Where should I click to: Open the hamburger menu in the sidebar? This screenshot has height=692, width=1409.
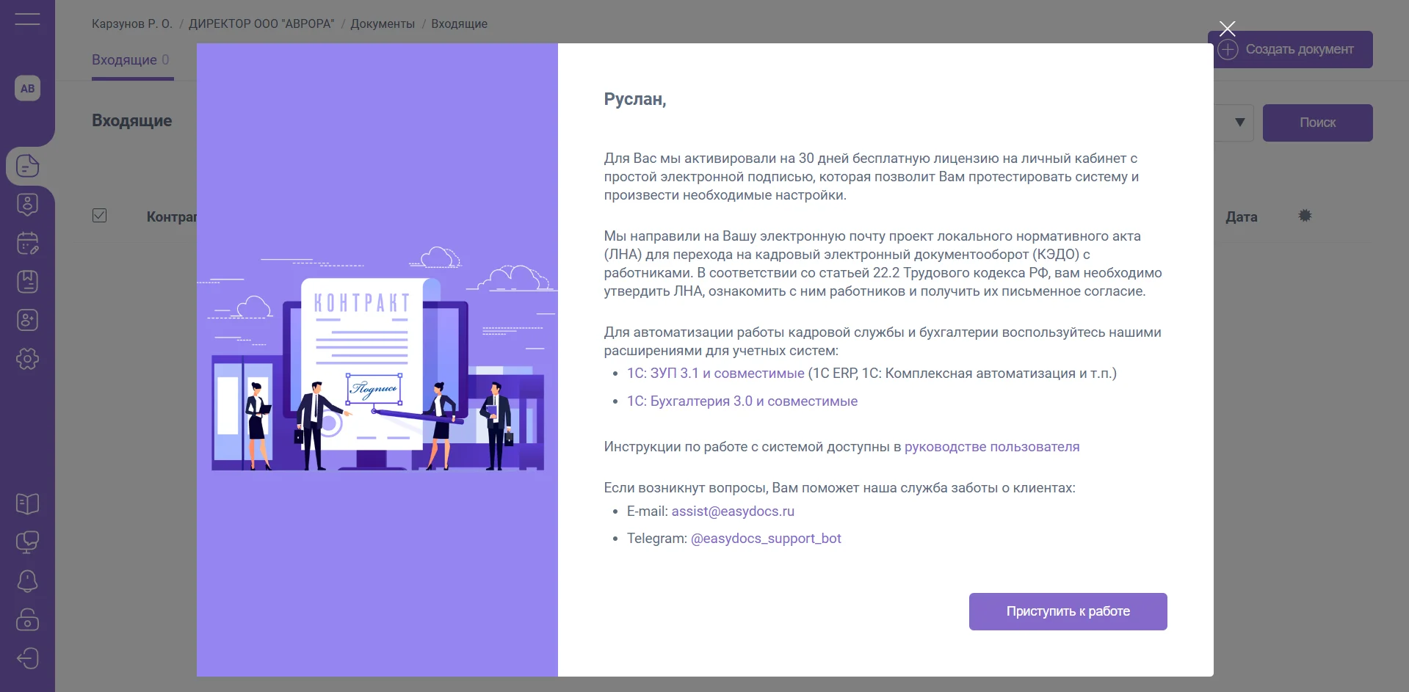27,19
